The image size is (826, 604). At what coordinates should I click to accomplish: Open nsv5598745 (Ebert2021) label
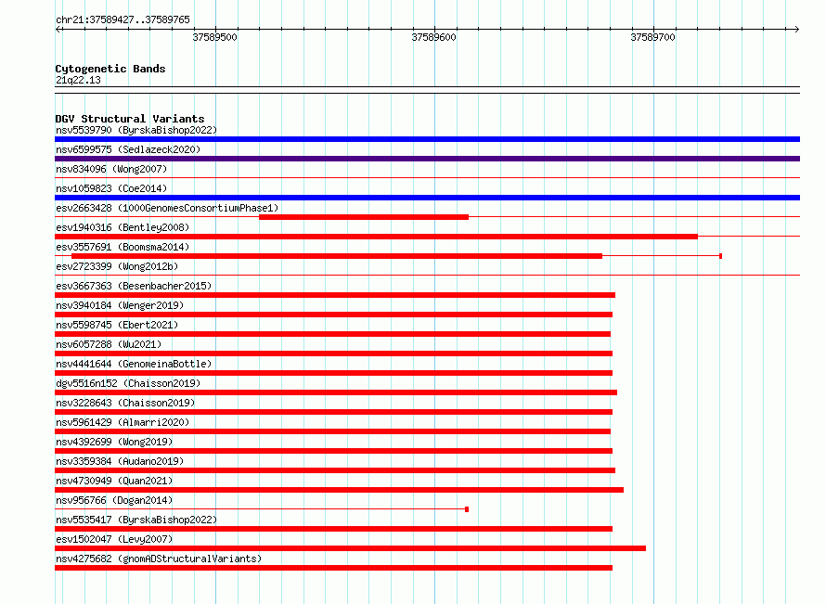[117, 325]
